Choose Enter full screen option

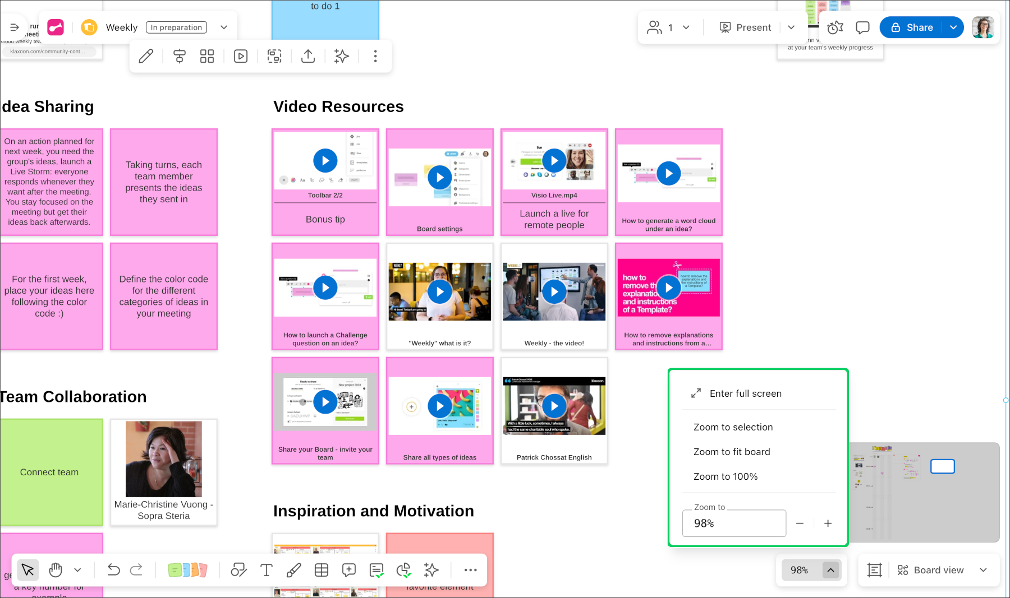coord(745,393)
